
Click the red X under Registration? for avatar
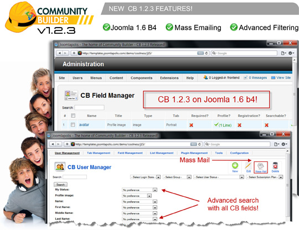239,125
